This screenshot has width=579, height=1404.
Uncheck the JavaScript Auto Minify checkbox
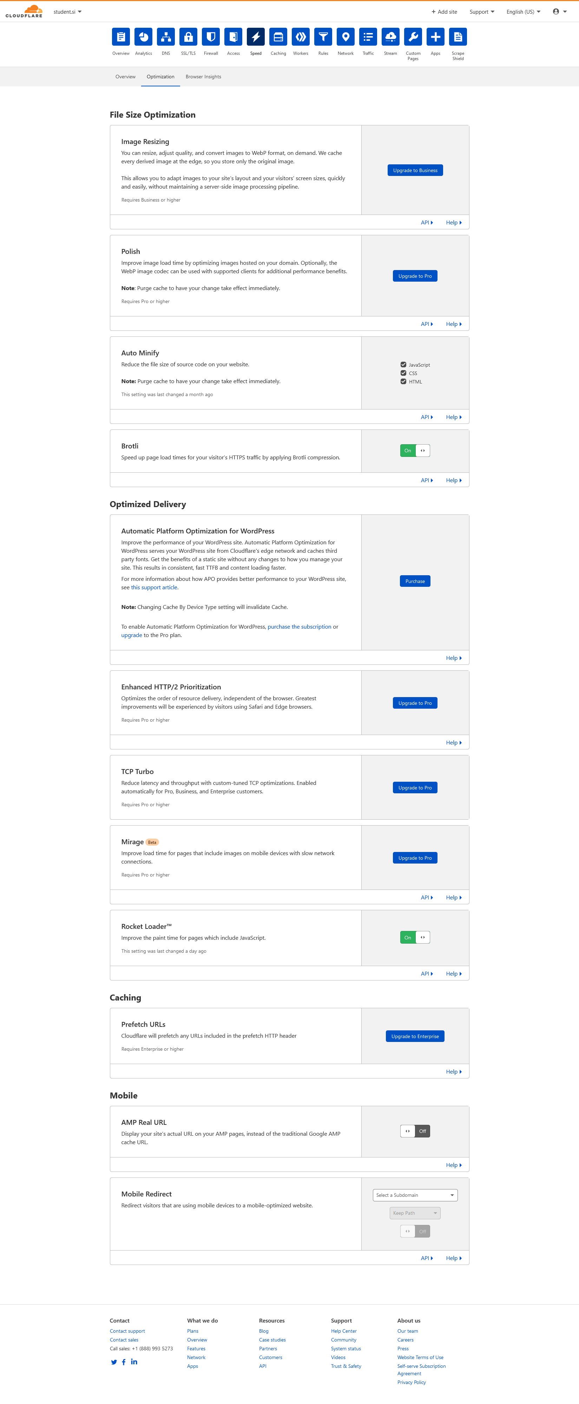coord(403,365)
